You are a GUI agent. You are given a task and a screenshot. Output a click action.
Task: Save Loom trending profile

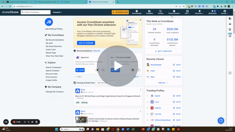click(177, 102)
